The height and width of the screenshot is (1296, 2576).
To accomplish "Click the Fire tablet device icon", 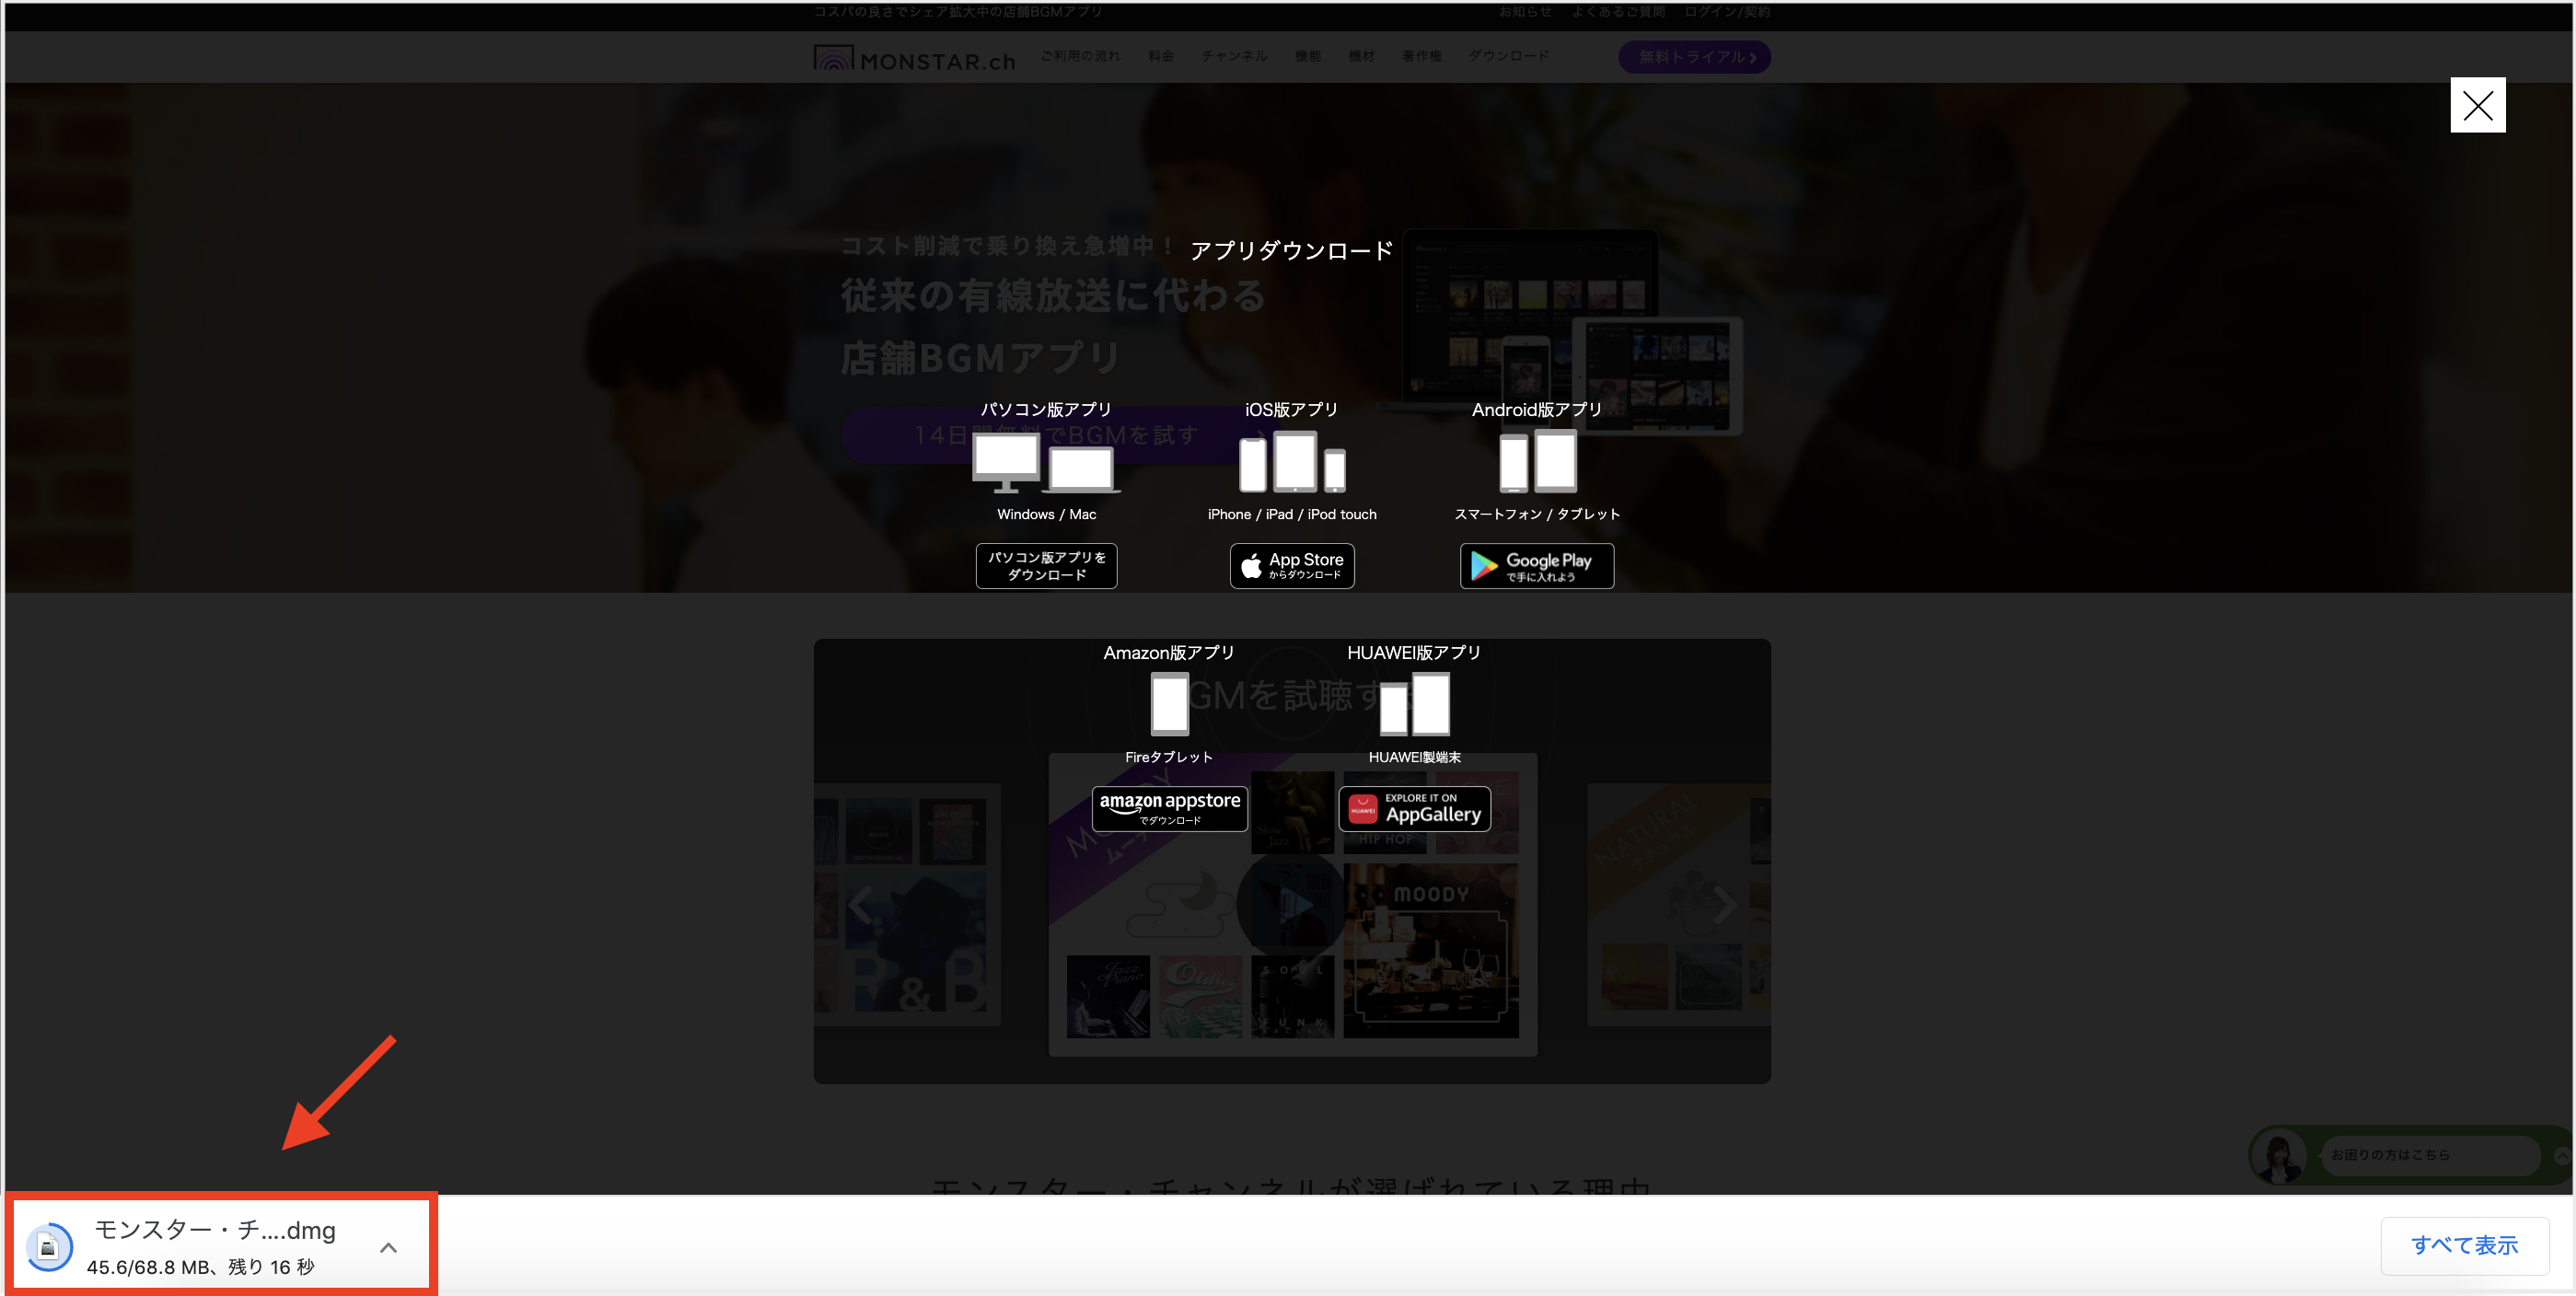I will click(x=1169, y=704).
